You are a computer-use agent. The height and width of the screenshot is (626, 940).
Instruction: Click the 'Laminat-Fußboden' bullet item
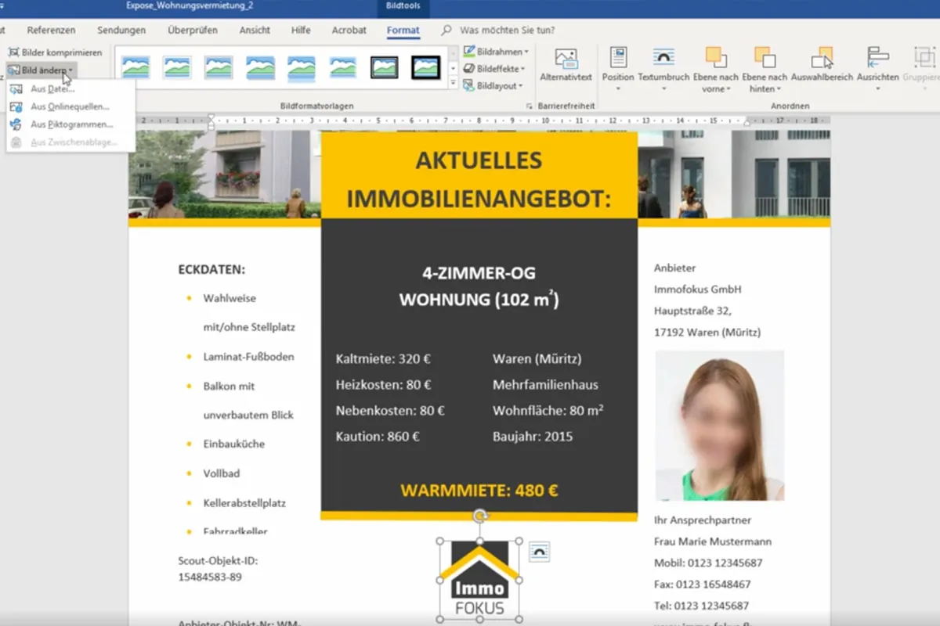(248, 357)
